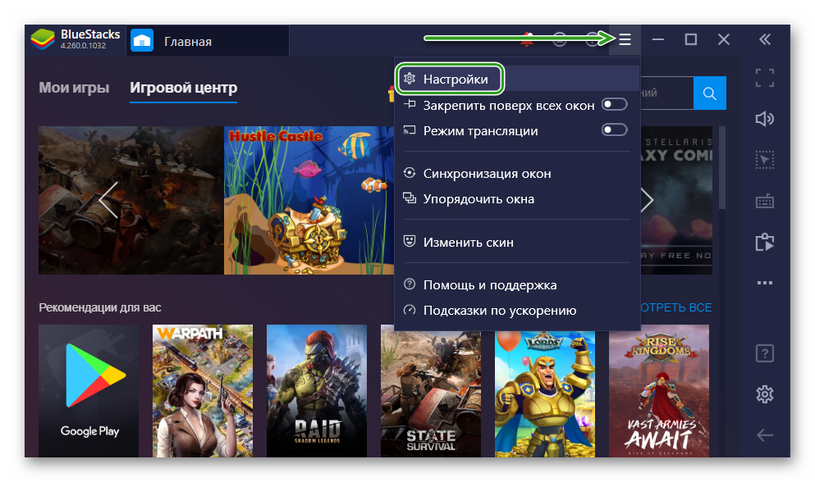Viewport: 815px width, 482px height.
Task: Toggle Закрепить поверх всех окон switch
Action: [x=615, y=104]
